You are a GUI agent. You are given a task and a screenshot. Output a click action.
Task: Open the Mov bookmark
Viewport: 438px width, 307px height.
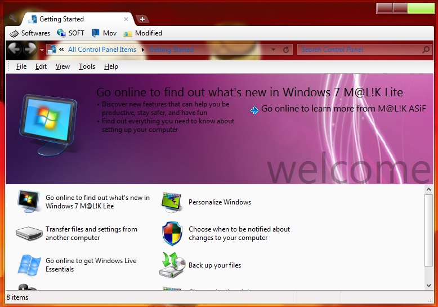click(104, 33)
